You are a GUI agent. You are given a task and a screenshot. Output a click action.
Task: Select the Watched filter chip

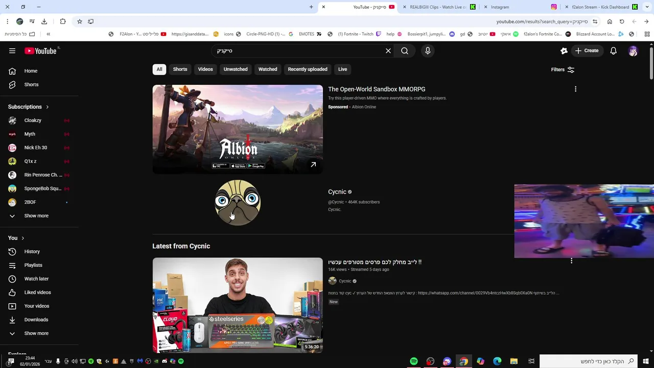pos(268,69)
